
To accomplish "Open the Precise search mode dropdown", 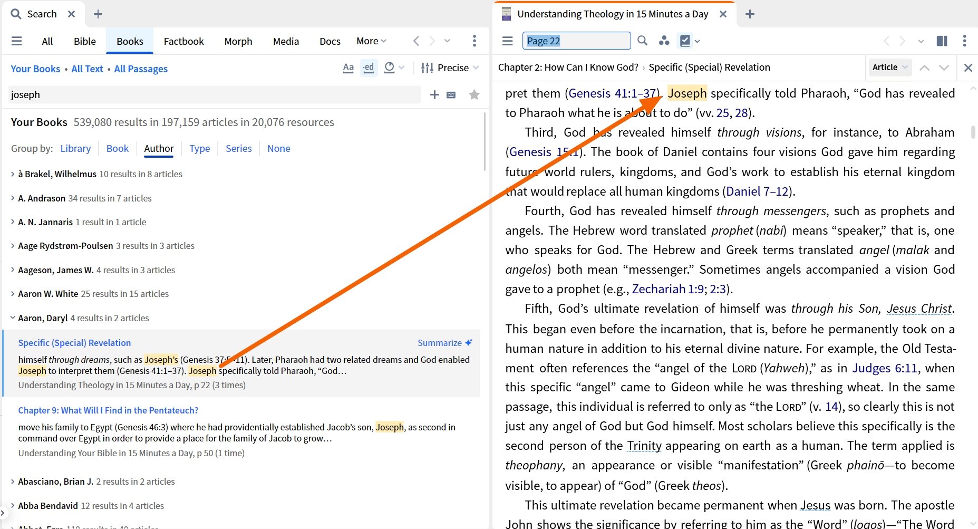I will click(450, 68).
